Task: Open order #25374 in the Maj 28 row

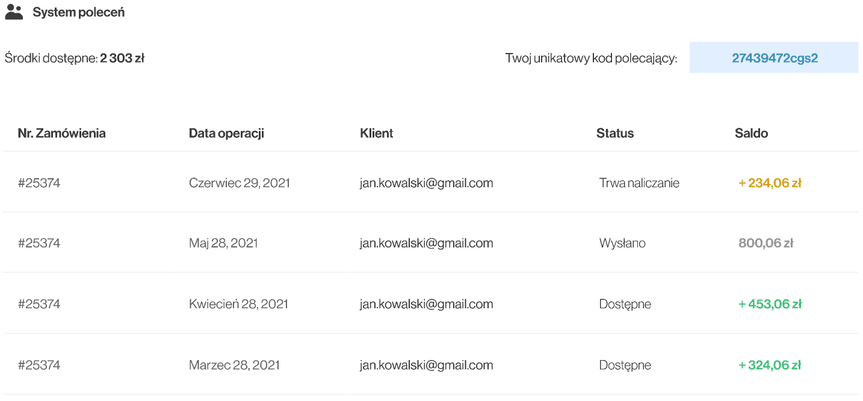Action: [39, 243]
